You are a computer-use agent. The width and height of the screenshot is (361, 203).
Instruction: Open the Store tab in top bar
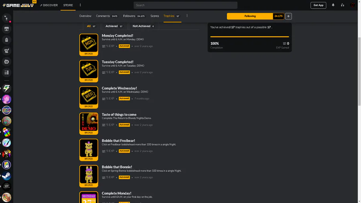[x=68, y=5]
